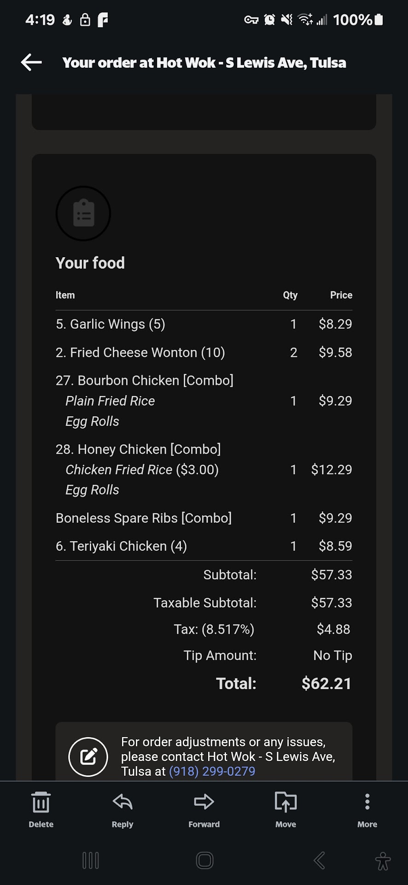
Task: Tap the Teriyaki Chicken item row
Action: (121, 546)
